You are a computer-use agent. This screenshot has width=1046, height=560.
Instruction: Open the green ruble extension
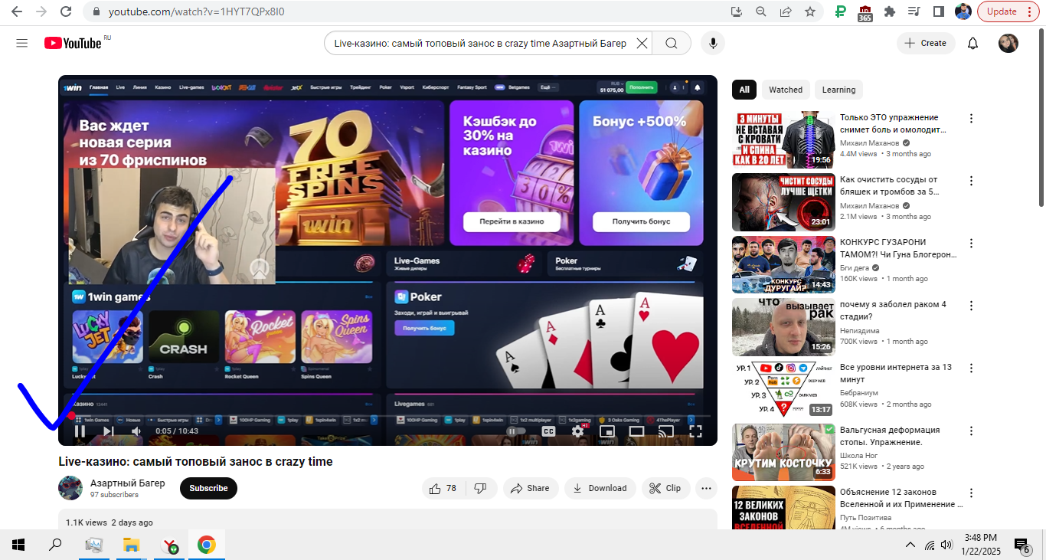point(841,11)
